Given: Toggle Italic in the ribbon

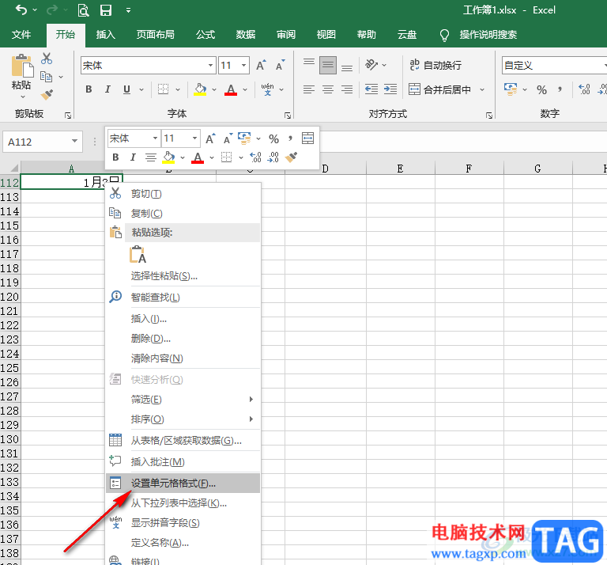Looking at the screenshot, I should (x=107, y=89).
